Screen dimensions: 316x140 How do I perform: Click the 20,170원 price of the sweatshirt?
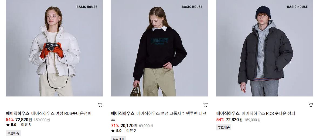[129, 126]
